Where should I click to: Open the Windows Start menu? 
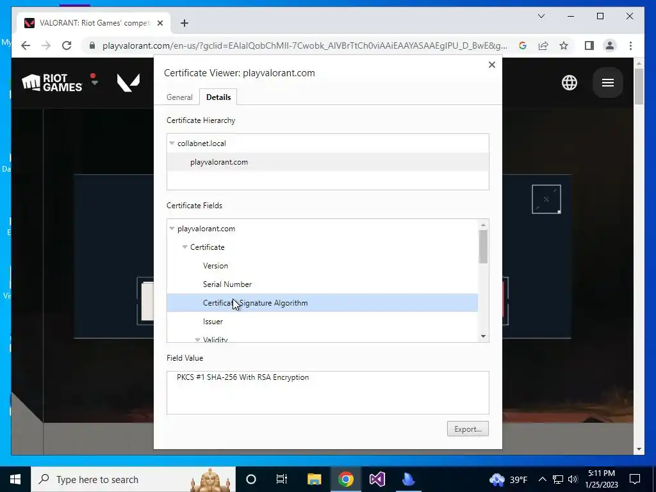(15, 479)
